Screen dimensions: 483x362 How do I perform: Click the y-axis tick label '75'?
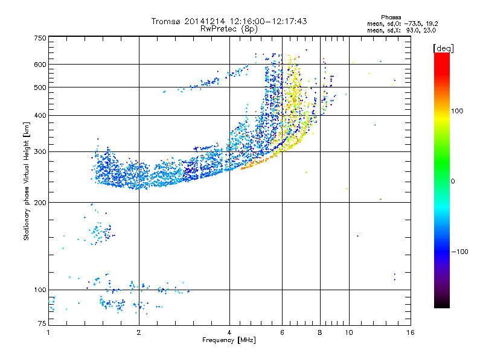coord(42,323)
